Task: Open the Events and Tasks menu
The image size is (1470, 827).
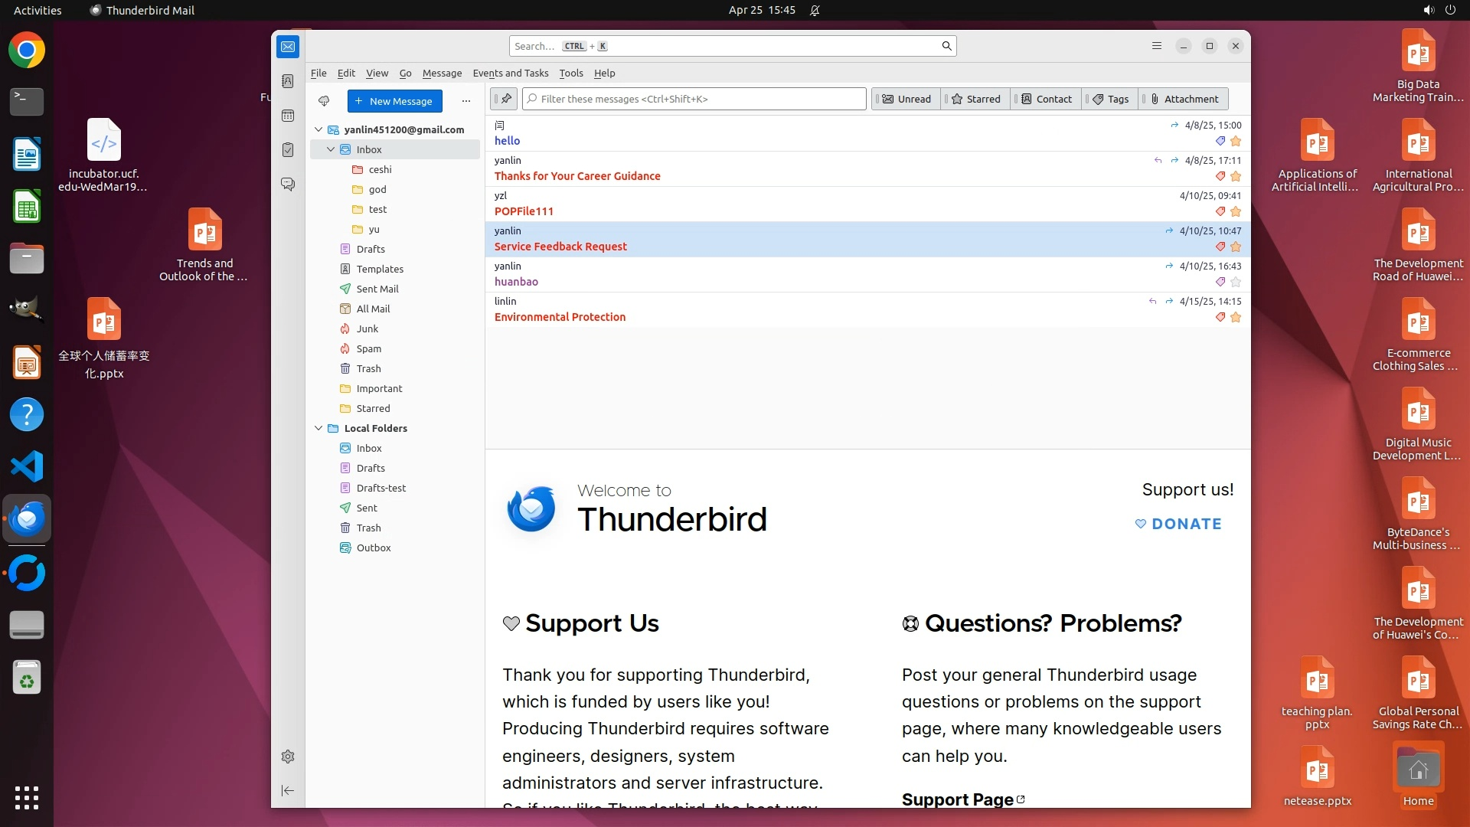Action: pyautogui.click(x=510, y=73)
